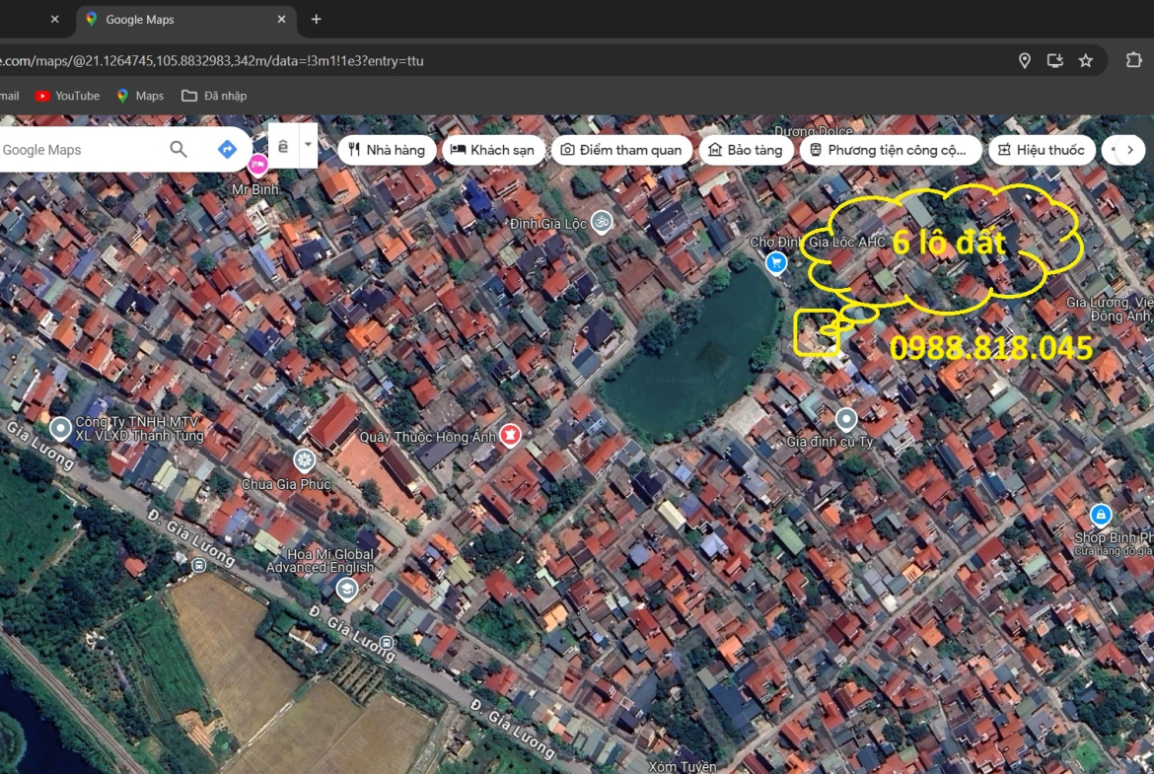This screenshot has width=1154, height=774.
Task: Click the install app icon in address bar
Action: click(x=1055, y=61)
